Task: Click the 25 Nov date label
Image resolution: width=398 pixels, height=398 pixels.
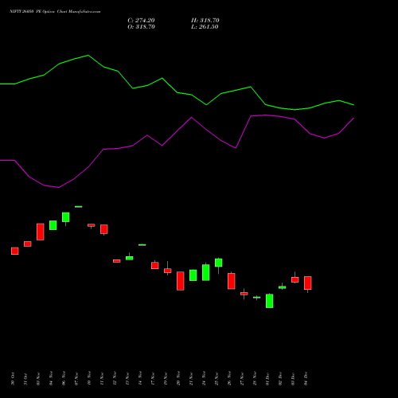Action: point(217,379)
